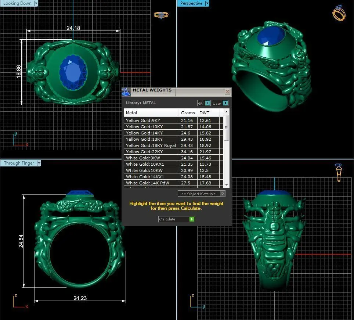Click the green arrow on Calculate
The height and width of the screenshot is (320, 354).
[x=192, y=219]
